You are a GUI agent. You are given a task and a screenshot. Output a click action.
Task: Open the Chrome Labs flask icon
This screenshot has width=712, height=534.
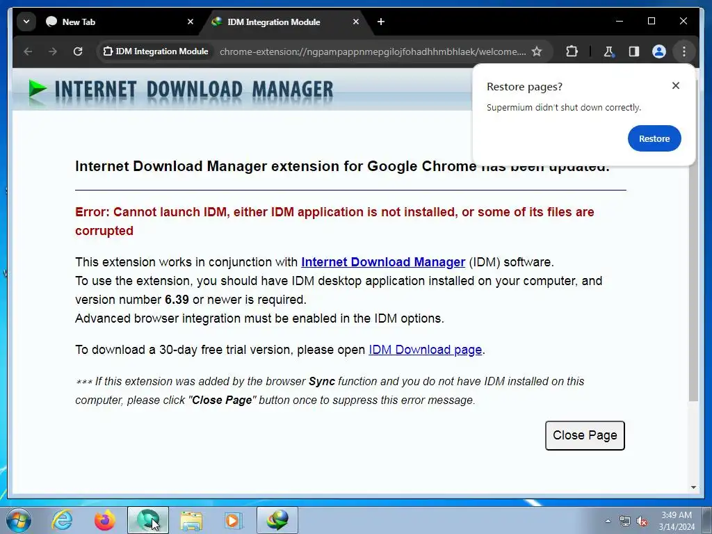click(x=609, y=51)
